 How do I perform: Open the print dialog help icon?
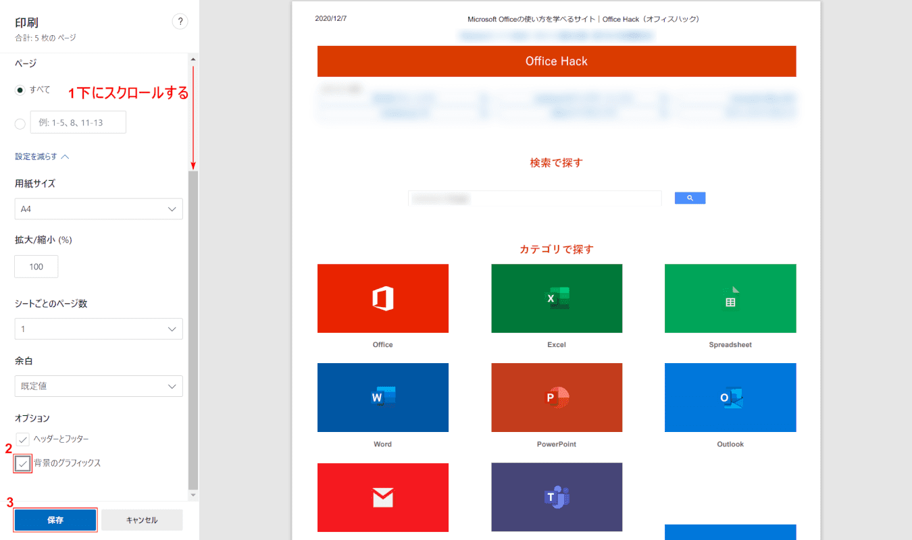[180, 22]
